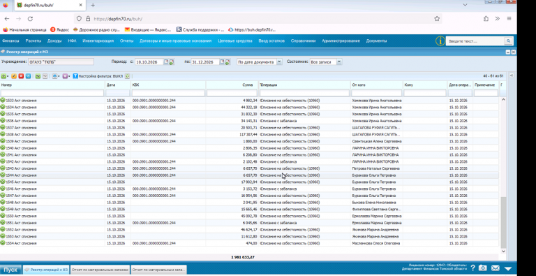536x276 pixels.
Task: Open the Финансы menu
Action: tap(10, 41)
